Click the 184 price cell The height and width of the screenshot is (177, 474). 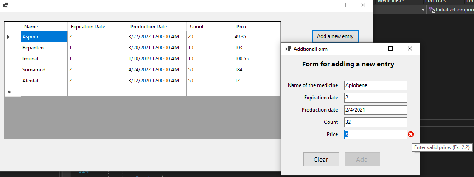click(x=257, y=70)
